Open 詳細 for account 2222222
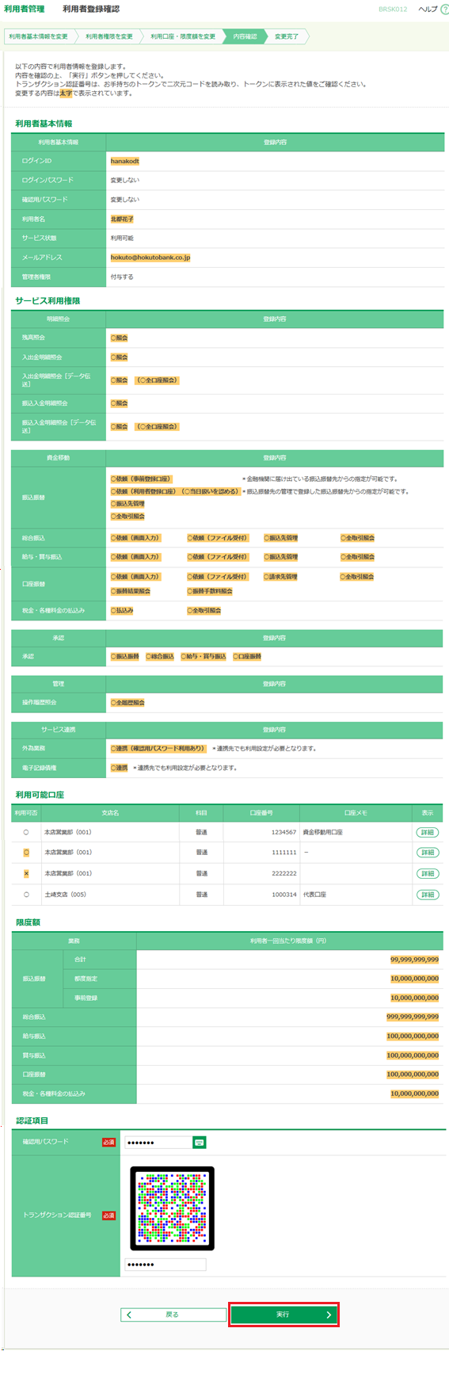The height and width of the screenshot is (1393, 449). click(428, 873)
